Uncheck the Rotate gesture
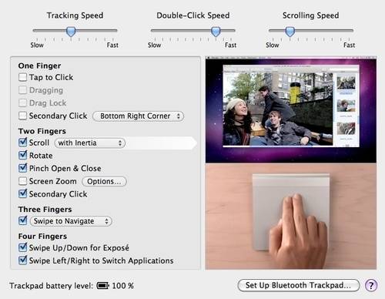The image size is (385, 299). pos(22,155)
